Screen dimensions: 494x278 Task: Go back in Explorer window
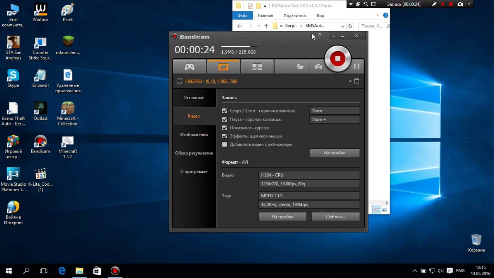239,26
